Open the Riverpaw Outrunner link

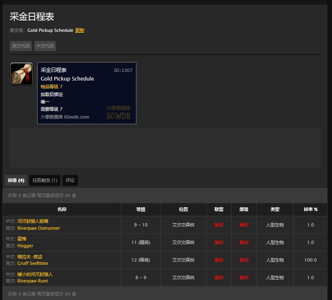[38, 228]
